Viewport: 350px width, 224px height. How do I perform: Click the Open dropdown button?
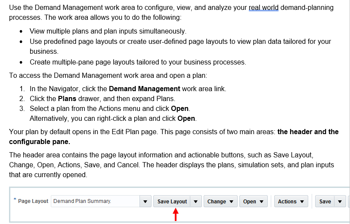click(x=253, y=201)
